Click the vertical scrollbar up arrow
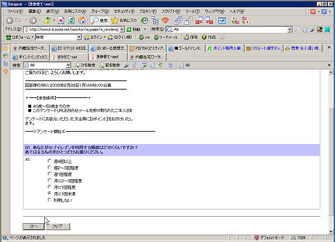 [x=331, y=72]
